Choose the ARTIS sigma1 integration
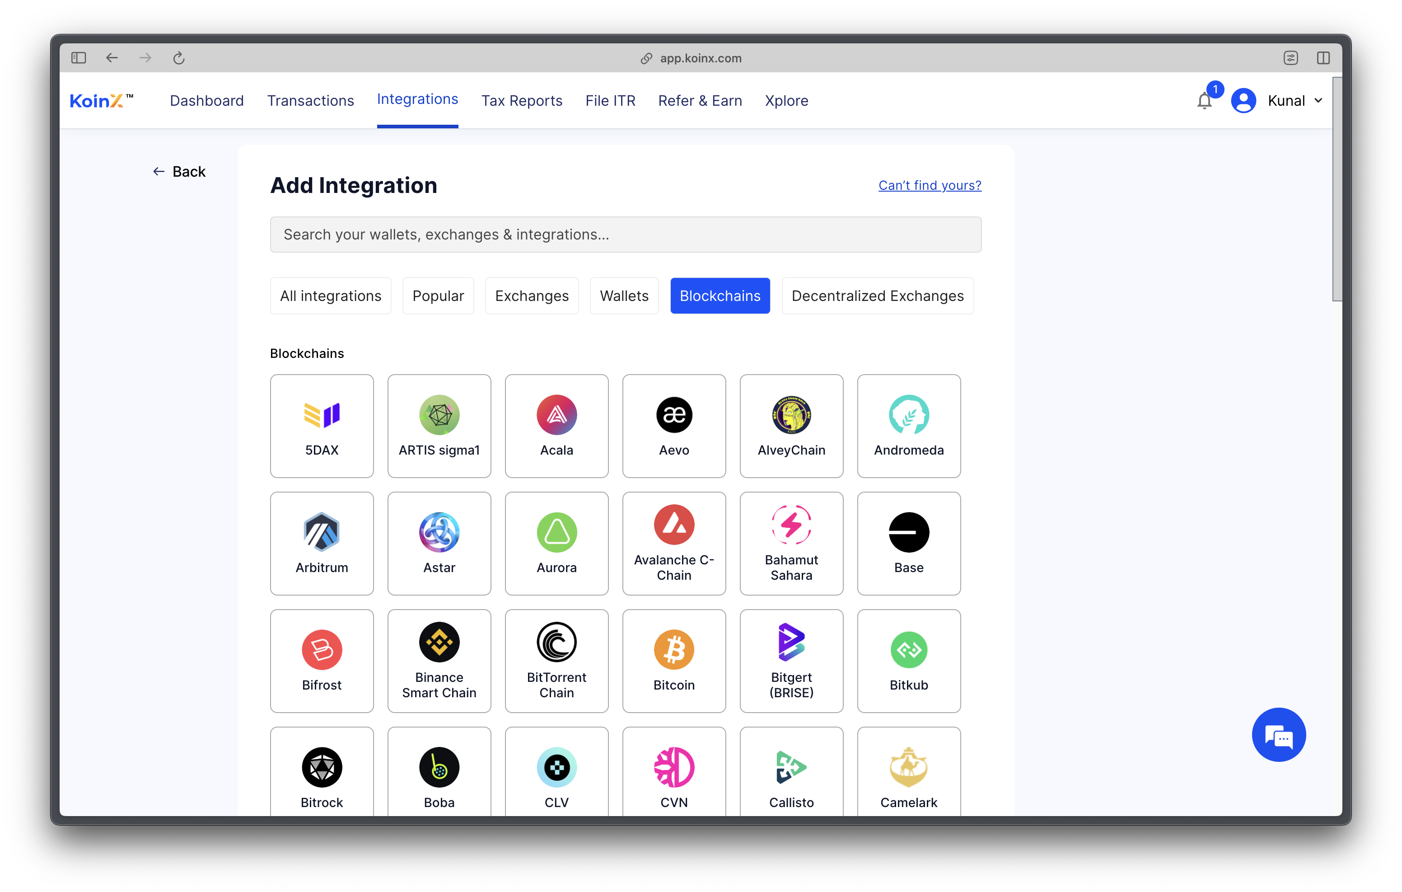Screen dimensions: 1402x892 pos(439,426)
